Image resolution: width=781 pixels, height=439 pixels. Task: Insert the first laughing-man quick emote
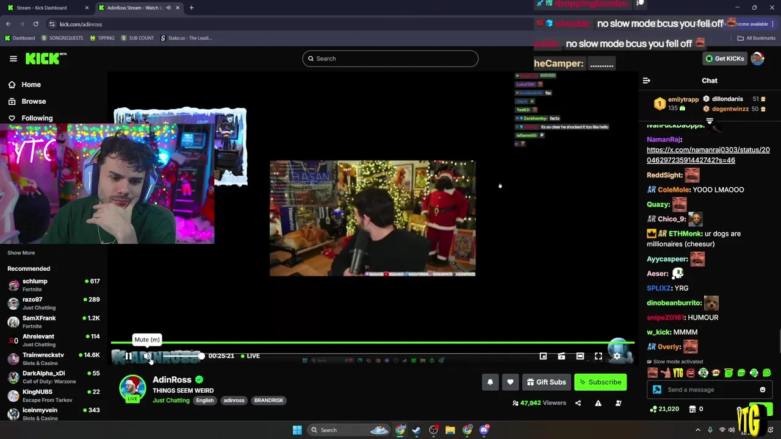click(x=652, y=373)
